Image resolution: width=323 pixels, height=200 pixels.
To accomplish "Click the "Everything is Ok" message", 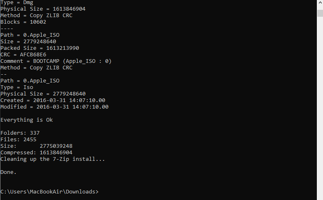I will [x=27, y=120].
